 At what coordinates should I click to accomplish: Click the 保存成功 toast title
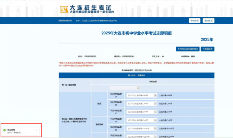click(11, 130)
